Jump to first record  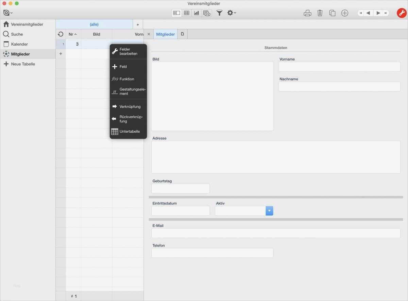pos(361,13)
